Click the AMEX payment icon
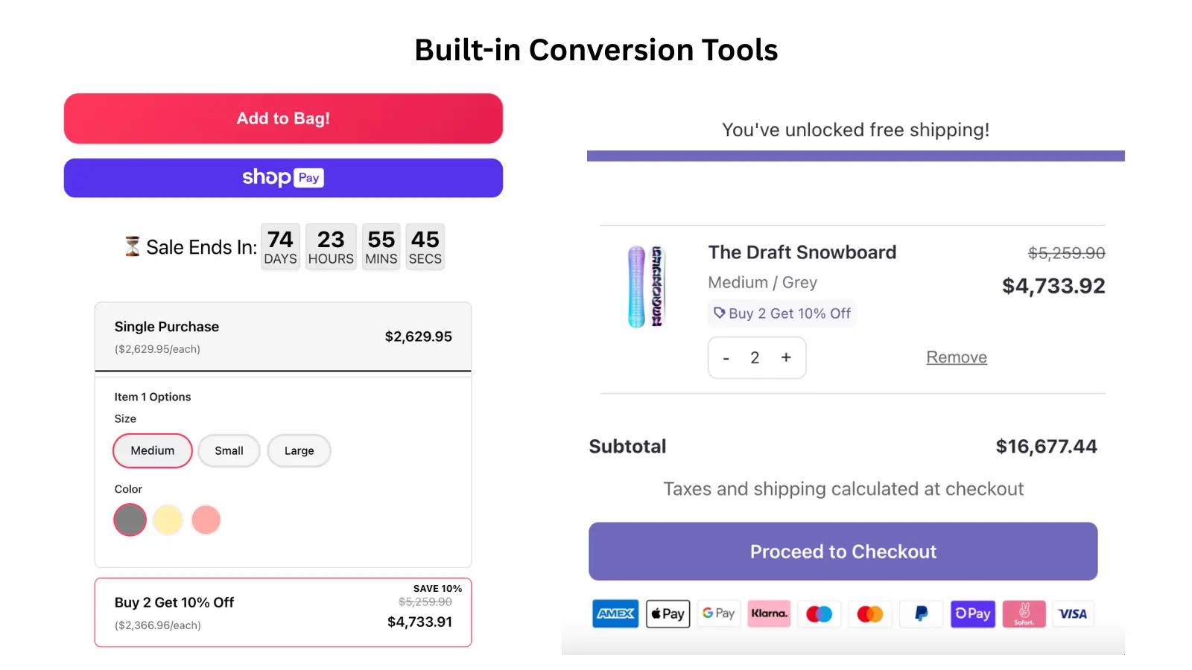 (x=615, y=613)
